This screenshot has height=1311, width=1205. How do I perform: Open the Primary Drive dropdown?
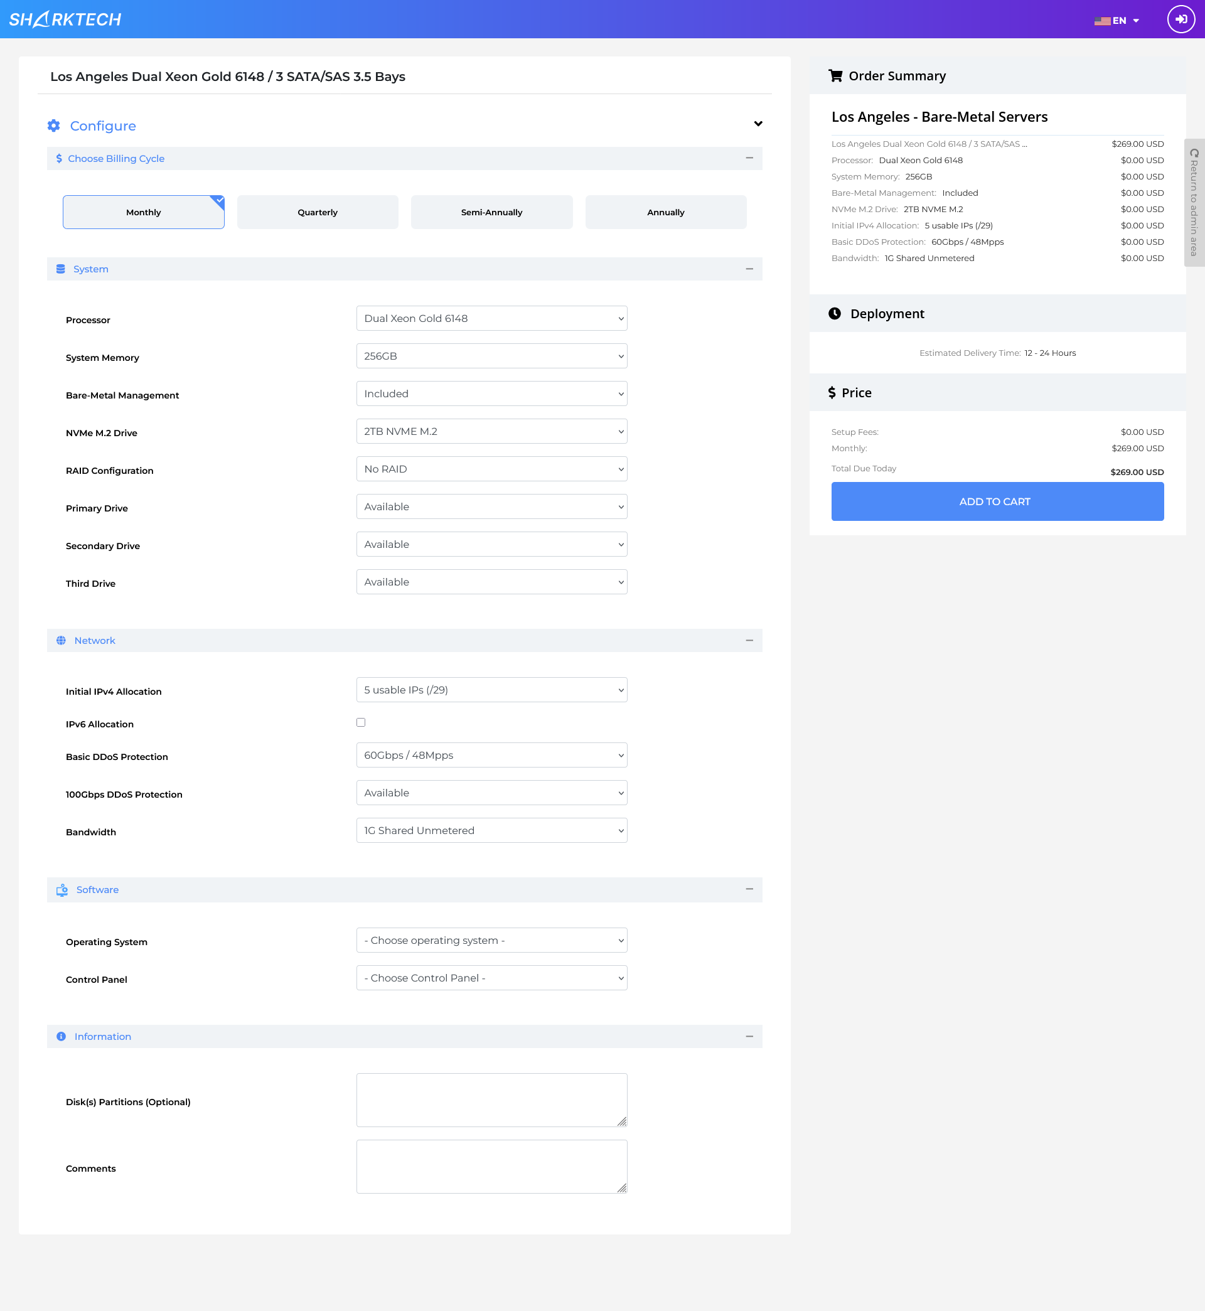click(491, 506)
